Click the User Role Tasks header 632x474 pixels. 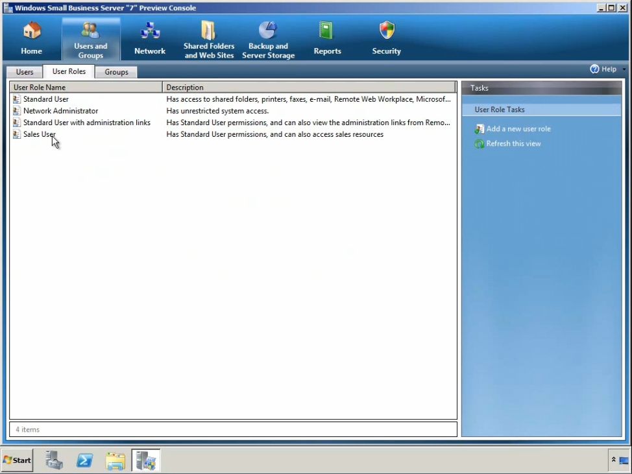coord(541,110)
